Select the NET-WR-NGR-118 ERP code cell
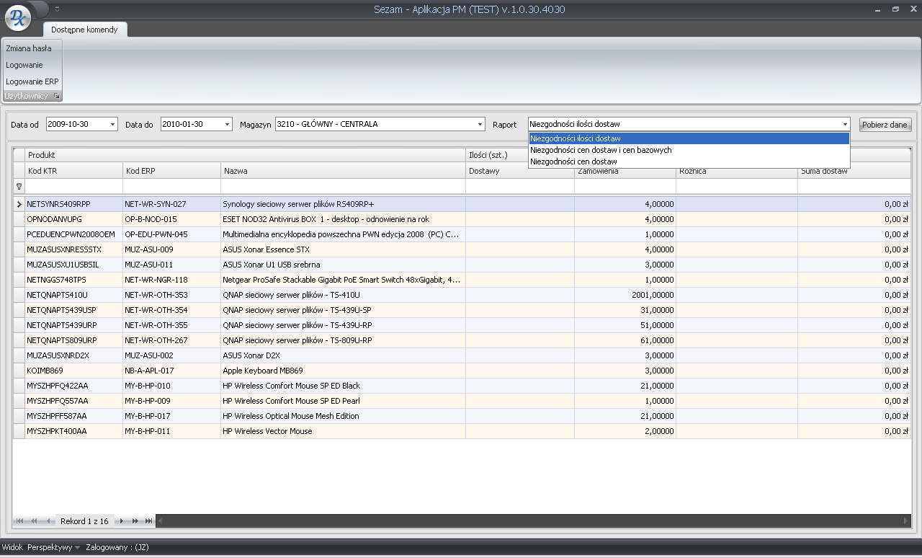922x558 pixels. pos(171,280)
